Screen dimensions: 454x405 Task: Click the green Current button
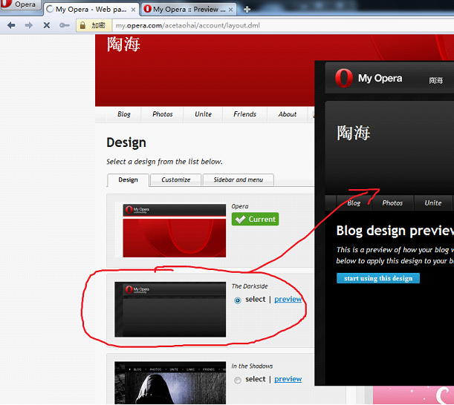(255, 219)
